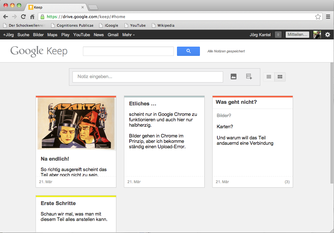The height and width of the screenshot is (233, 334).
Task: Click the Schaun wir mal note text
Action: click(74, 216)
